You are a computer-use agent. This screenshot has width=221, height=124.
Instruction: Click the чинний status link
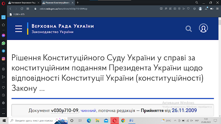(x=88, y=111)
